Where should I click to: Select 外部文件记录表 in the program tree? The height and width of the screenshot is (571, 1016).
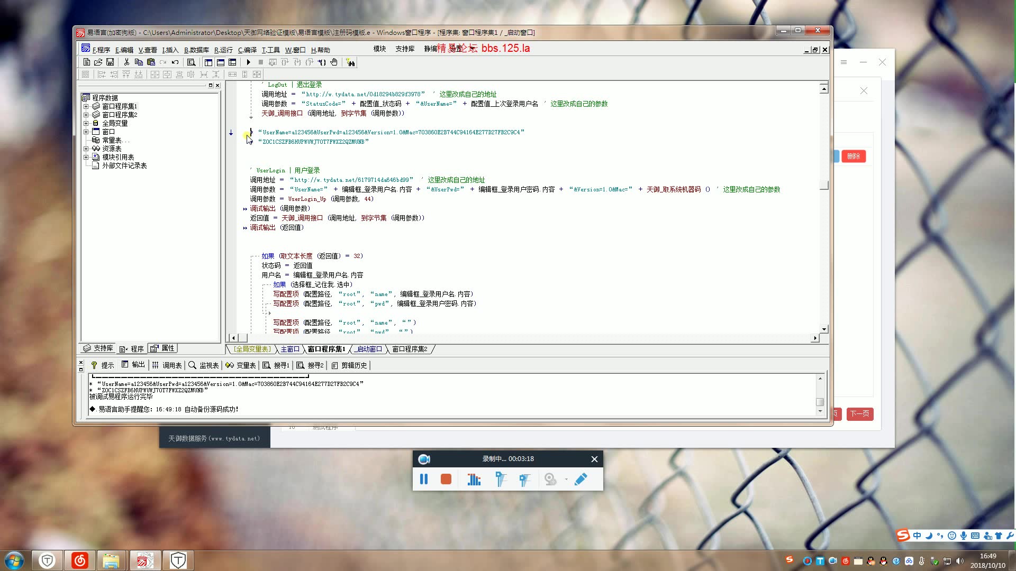[x=124, y=165]
